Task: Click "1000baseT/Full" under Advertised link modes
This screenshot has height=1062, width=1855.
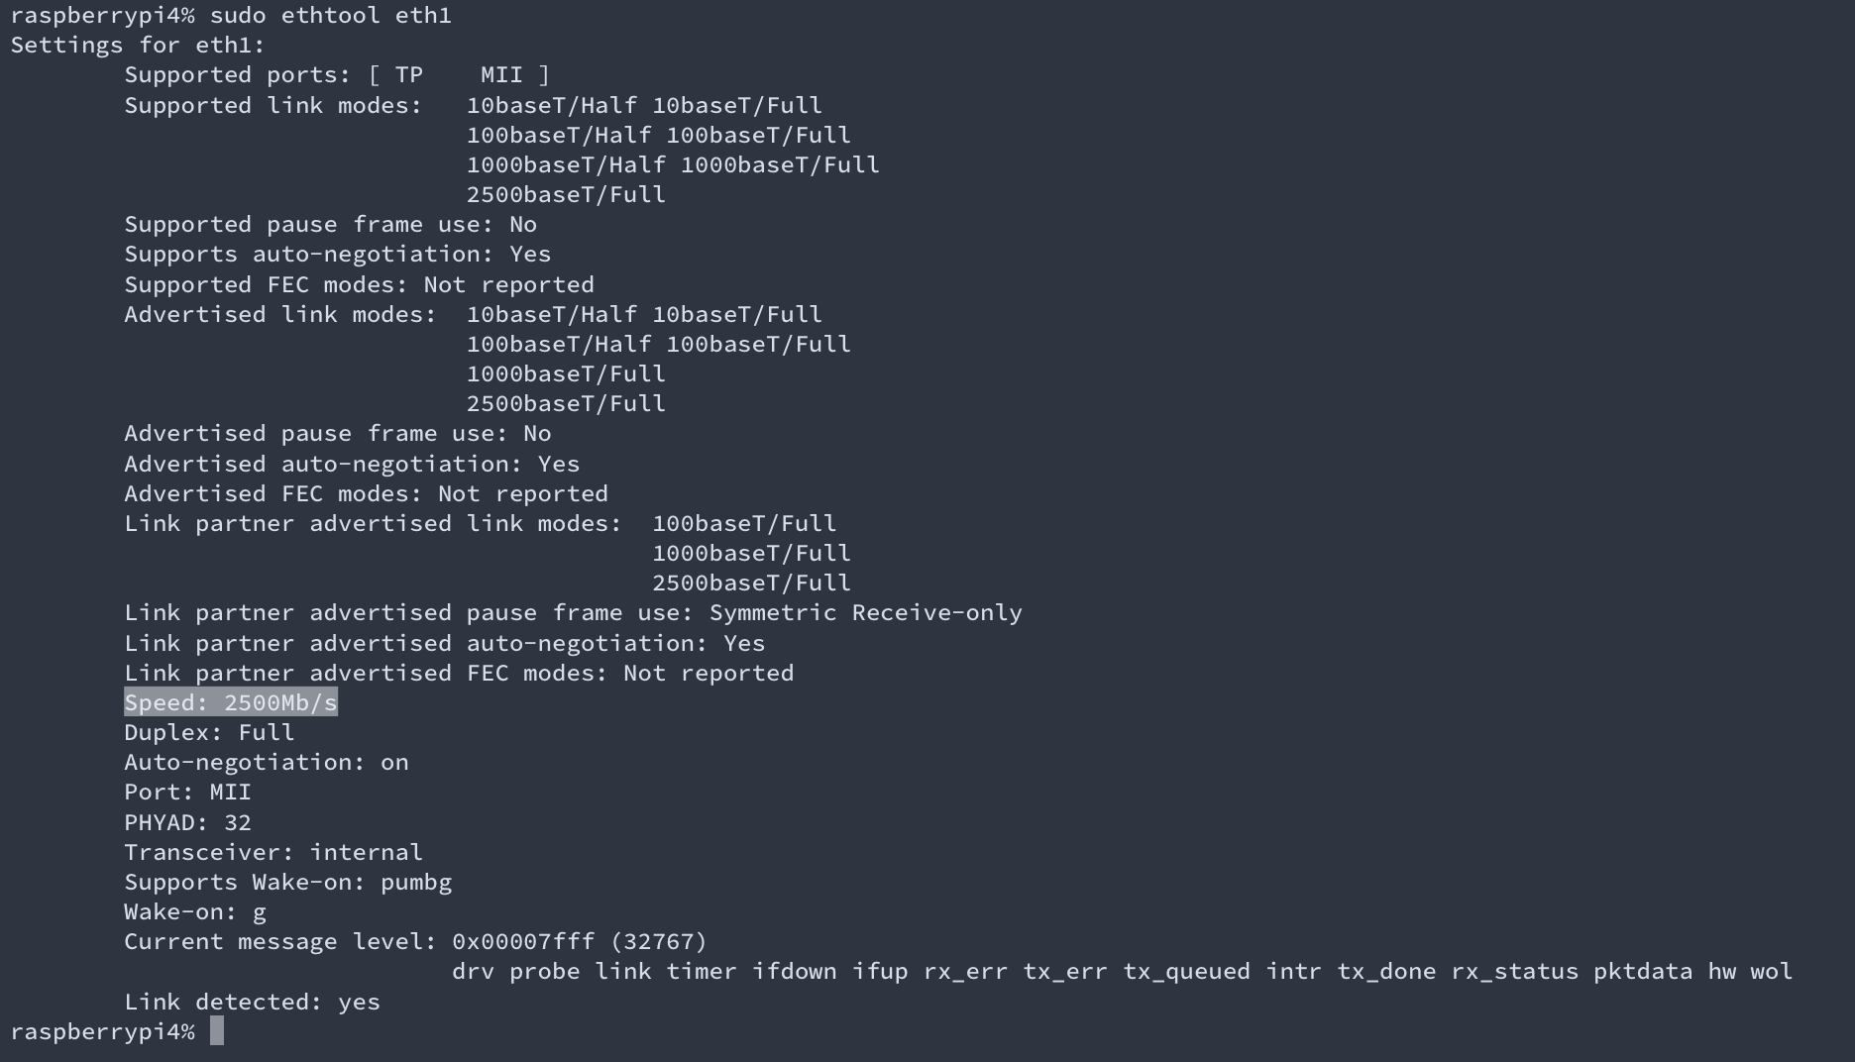Action: click(566, 373)
